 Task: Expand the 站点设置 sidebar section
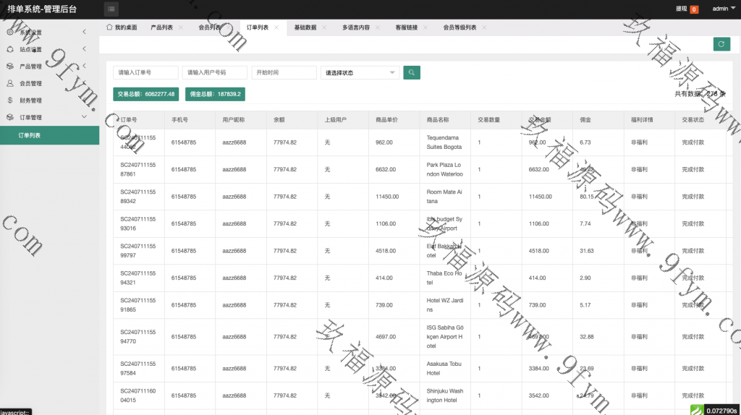(84, 49)
